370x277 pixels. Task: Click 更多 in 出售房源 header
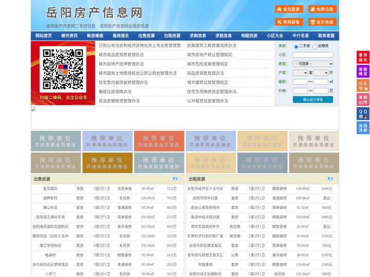point(176,179)
